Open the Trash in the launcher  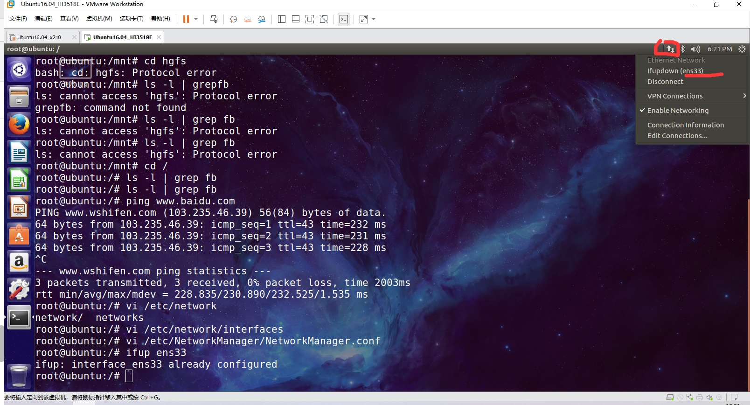19,376
